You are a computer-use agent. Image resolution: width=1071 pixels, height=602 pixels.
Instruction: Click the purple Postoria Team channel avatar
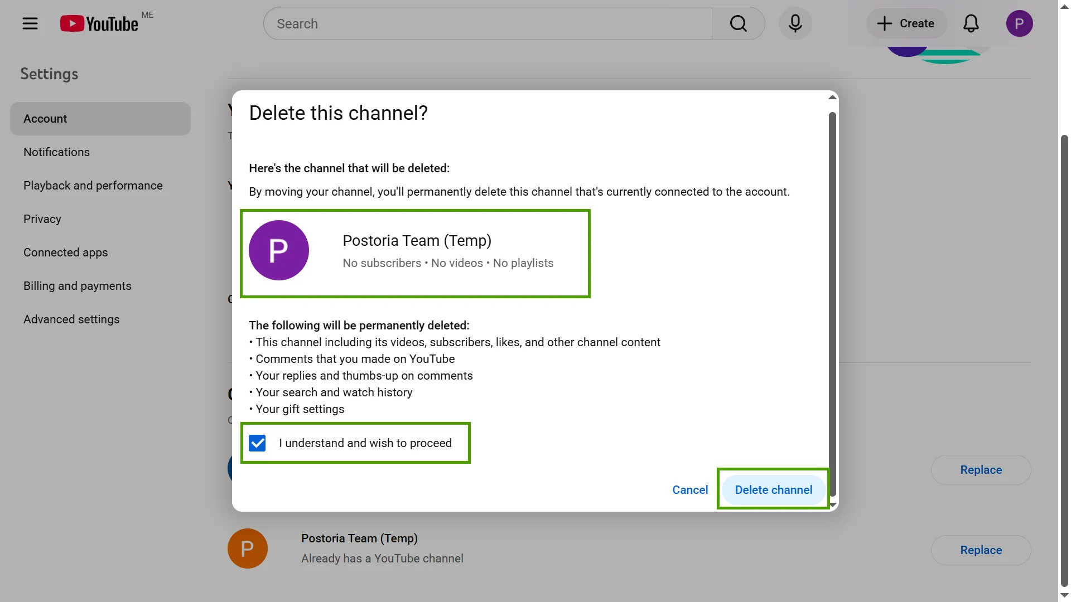click(279, 250)
